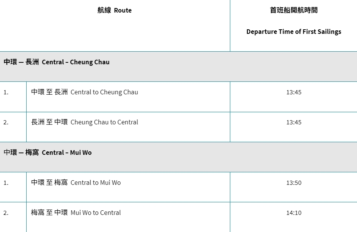Click row number 1 beside Central to Mui Wo

(6, 183)
